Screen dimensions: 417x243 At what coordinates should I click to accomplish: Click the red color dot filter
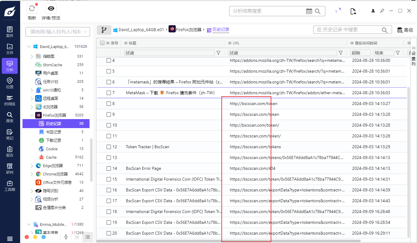(27, 237)
